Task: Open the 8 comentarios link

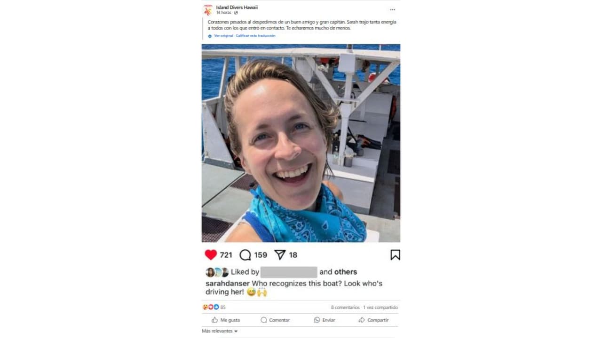Action: pyautogui.click(x=345, y=307)
